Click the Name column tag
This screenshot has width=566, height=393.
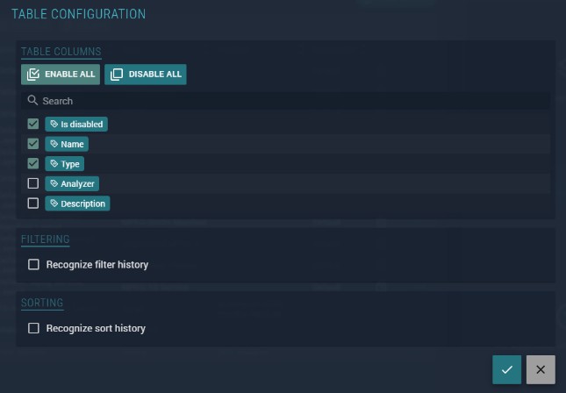click(x=67, y=144)
